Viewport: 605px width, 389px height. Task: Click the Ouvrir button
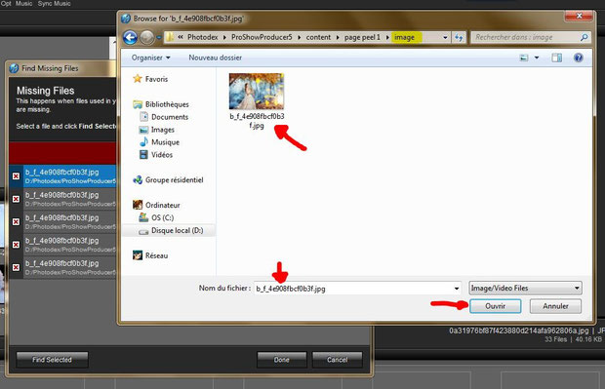point(496,306)
